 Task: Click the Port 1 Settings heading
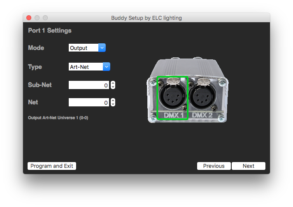pyautogui.click(x=50, y=31)
